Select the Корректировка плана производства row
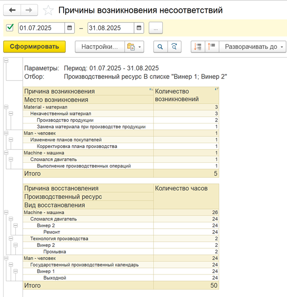This screenshot has height=297, width=287. pyautogui.click(x=121, y=146)
